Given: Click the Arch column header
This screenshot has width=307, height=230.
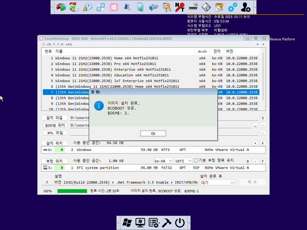Looking at the screenshot, I should [x=202, y=51].
